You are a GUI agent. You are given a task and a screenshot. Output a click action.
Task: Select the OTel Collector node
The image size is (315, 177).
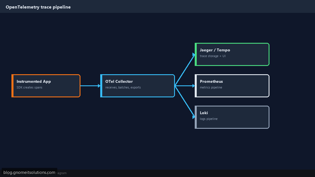pos(138,86)
